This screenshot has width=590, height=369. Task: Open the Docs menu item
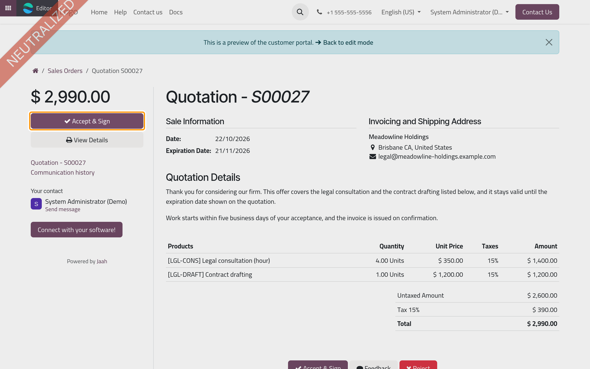[x=176, y=12]
